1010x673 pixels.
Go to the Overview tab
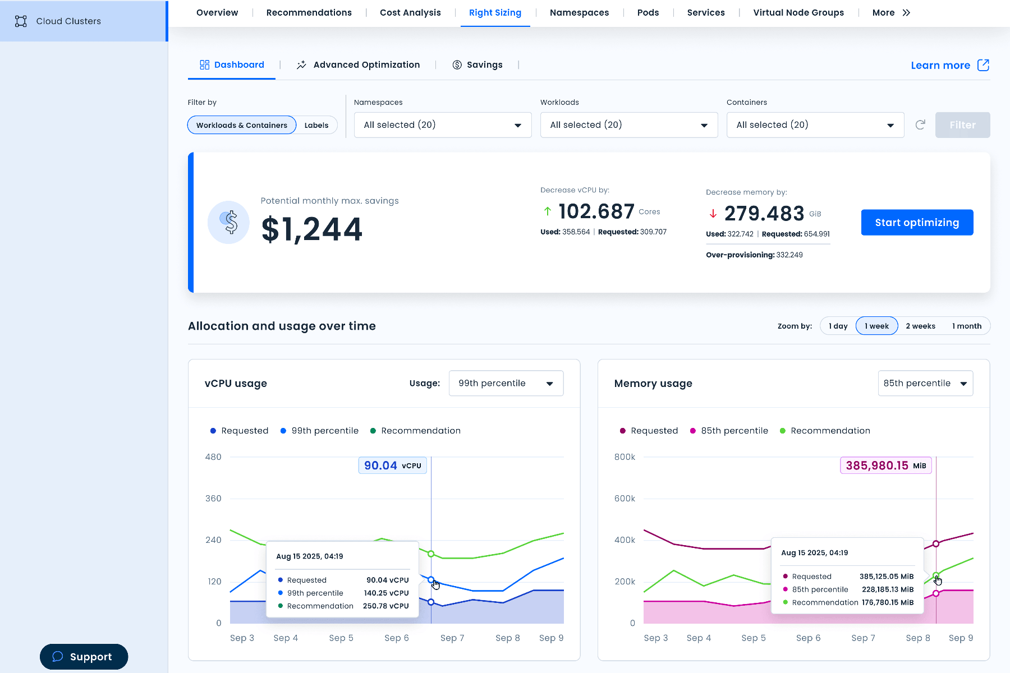[217, 13]
